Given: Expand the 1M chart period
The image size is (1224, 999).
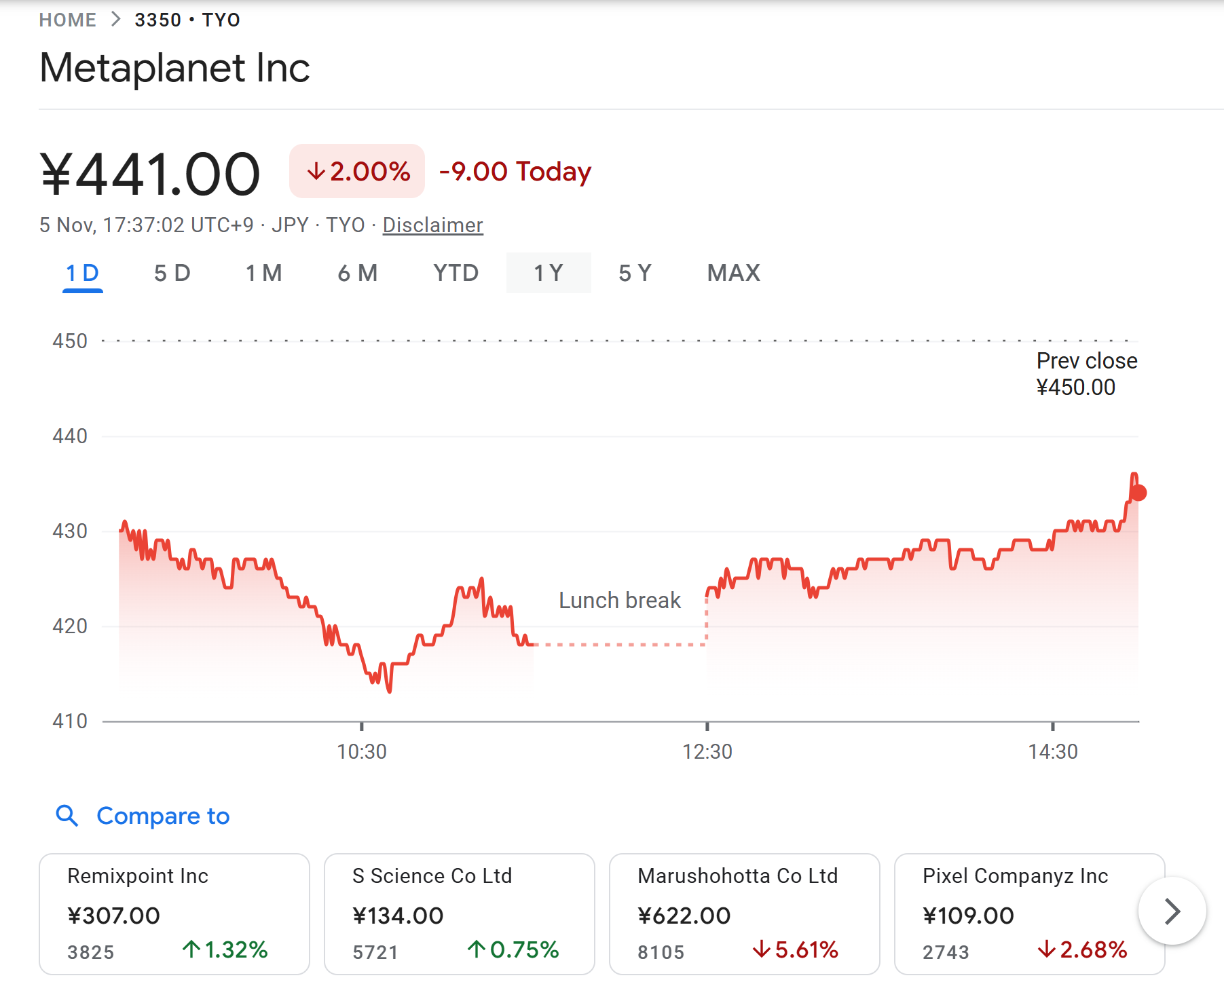Looking at the screenshot, I should point(263,273).
